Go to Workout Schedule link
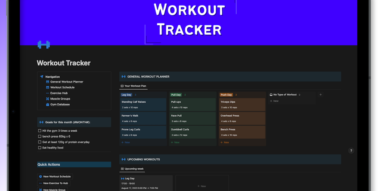Screen dimensions: 382x191 tap(62, 87)
